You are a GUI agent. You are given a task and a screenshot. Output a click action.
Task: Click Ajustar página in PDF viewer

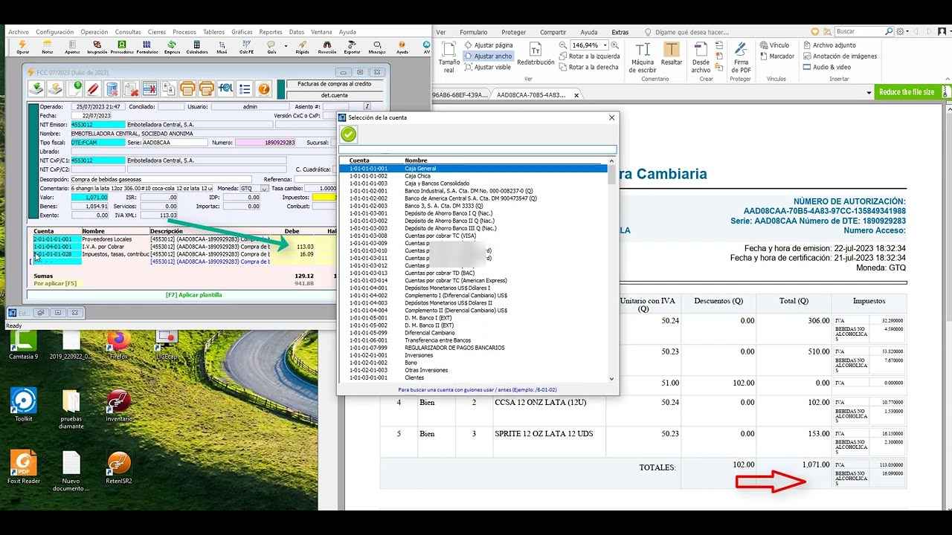[x=487, y=45]
